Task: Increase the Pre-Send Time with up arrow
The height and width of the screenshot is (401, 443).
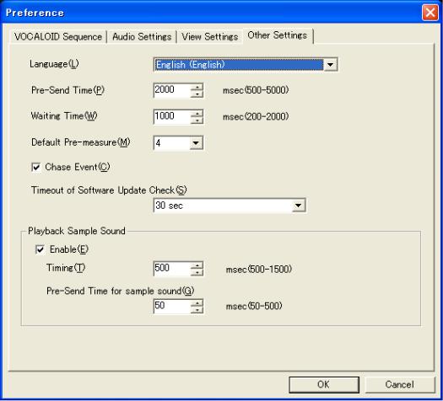Action: [197, 87]
